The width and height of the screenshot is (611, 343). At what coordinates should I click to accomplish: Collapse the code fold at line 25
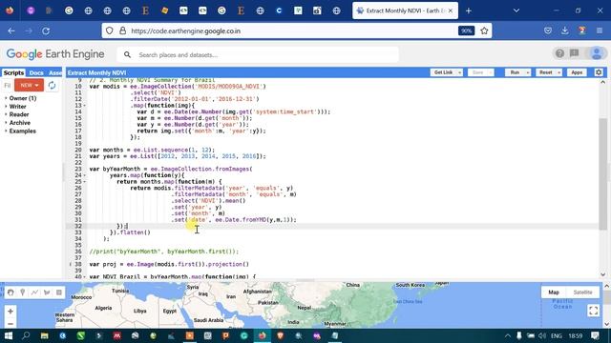click(x=85, y=182)
